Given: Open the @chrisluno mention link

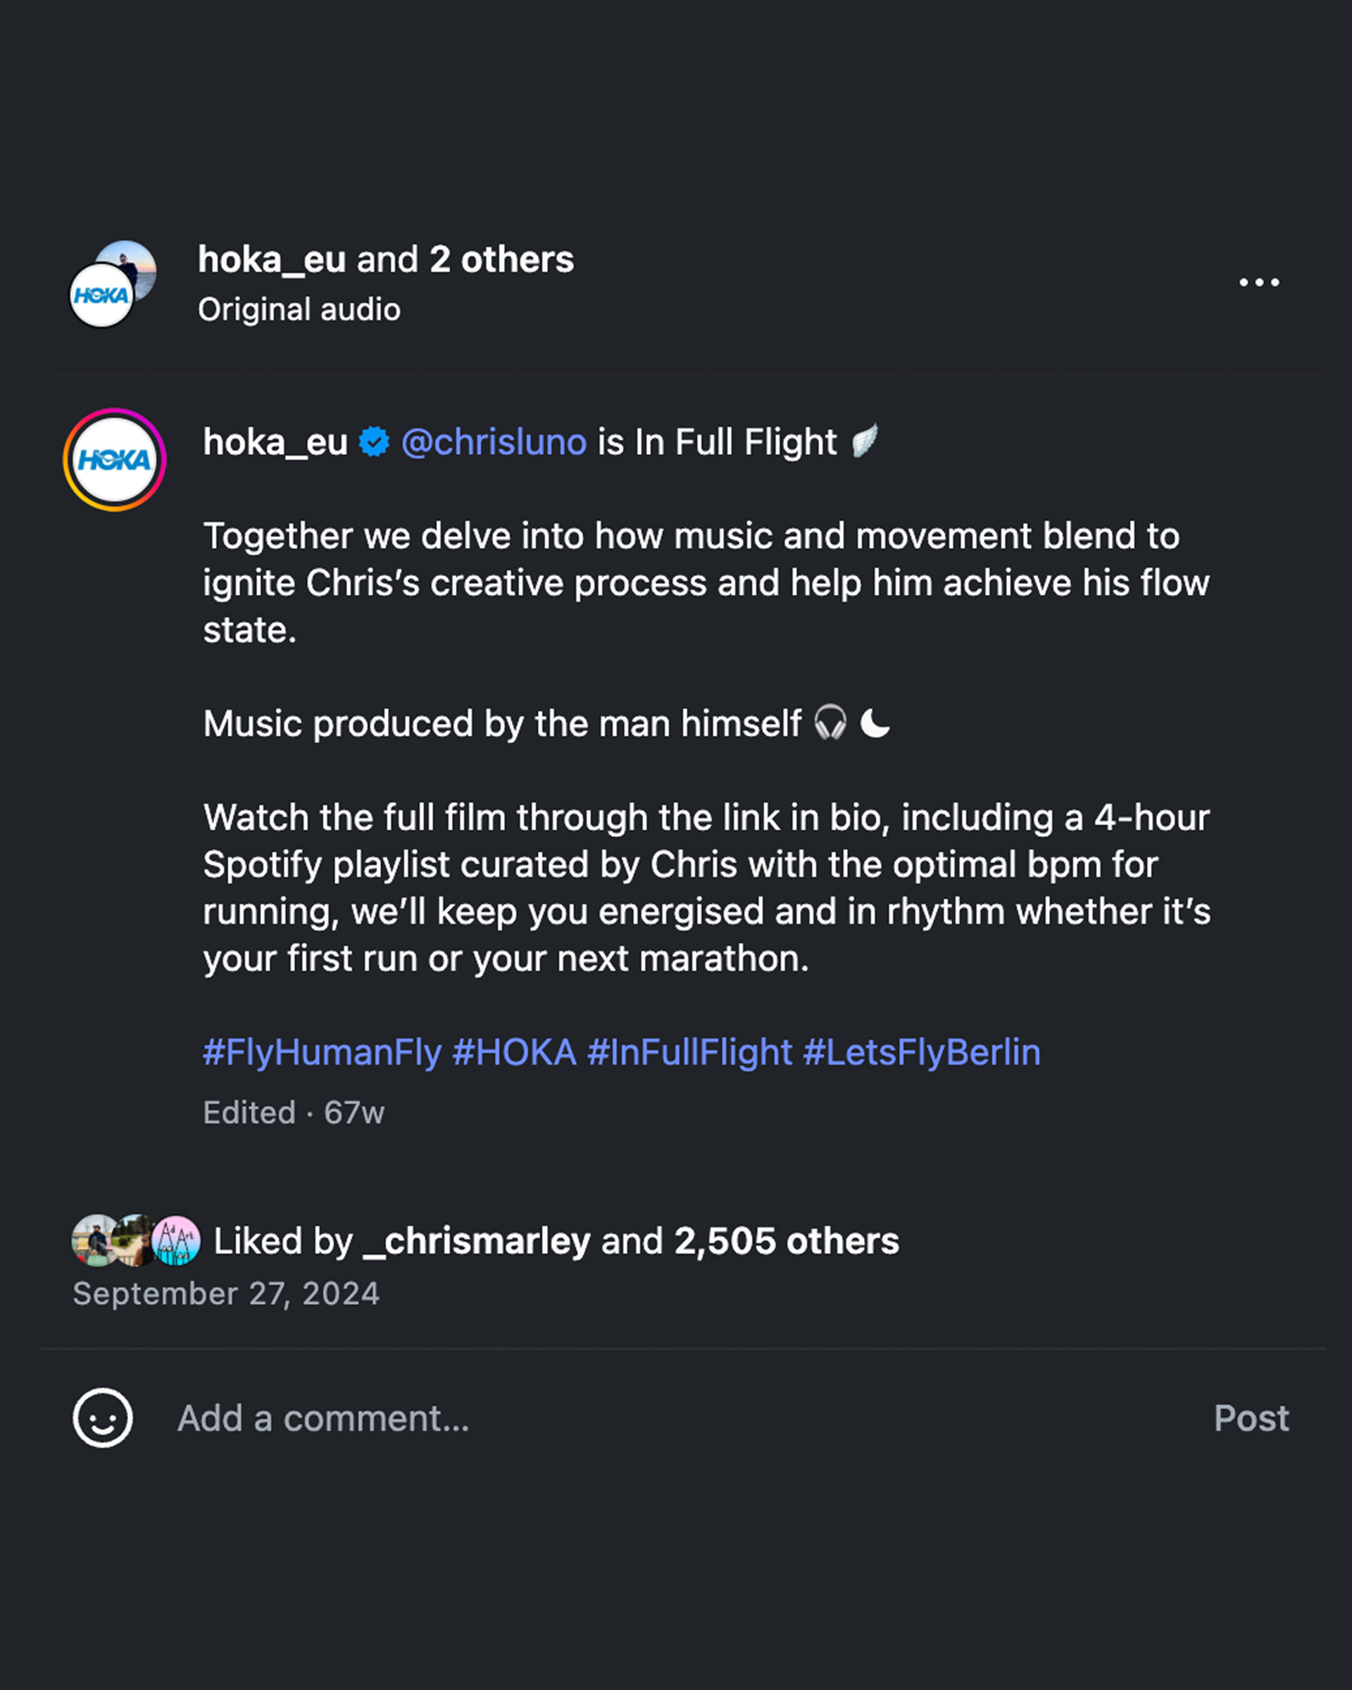Looking at the screenshot, I should 493,442.
